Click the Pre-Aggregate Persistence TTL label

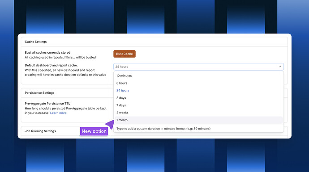point(47,103)
